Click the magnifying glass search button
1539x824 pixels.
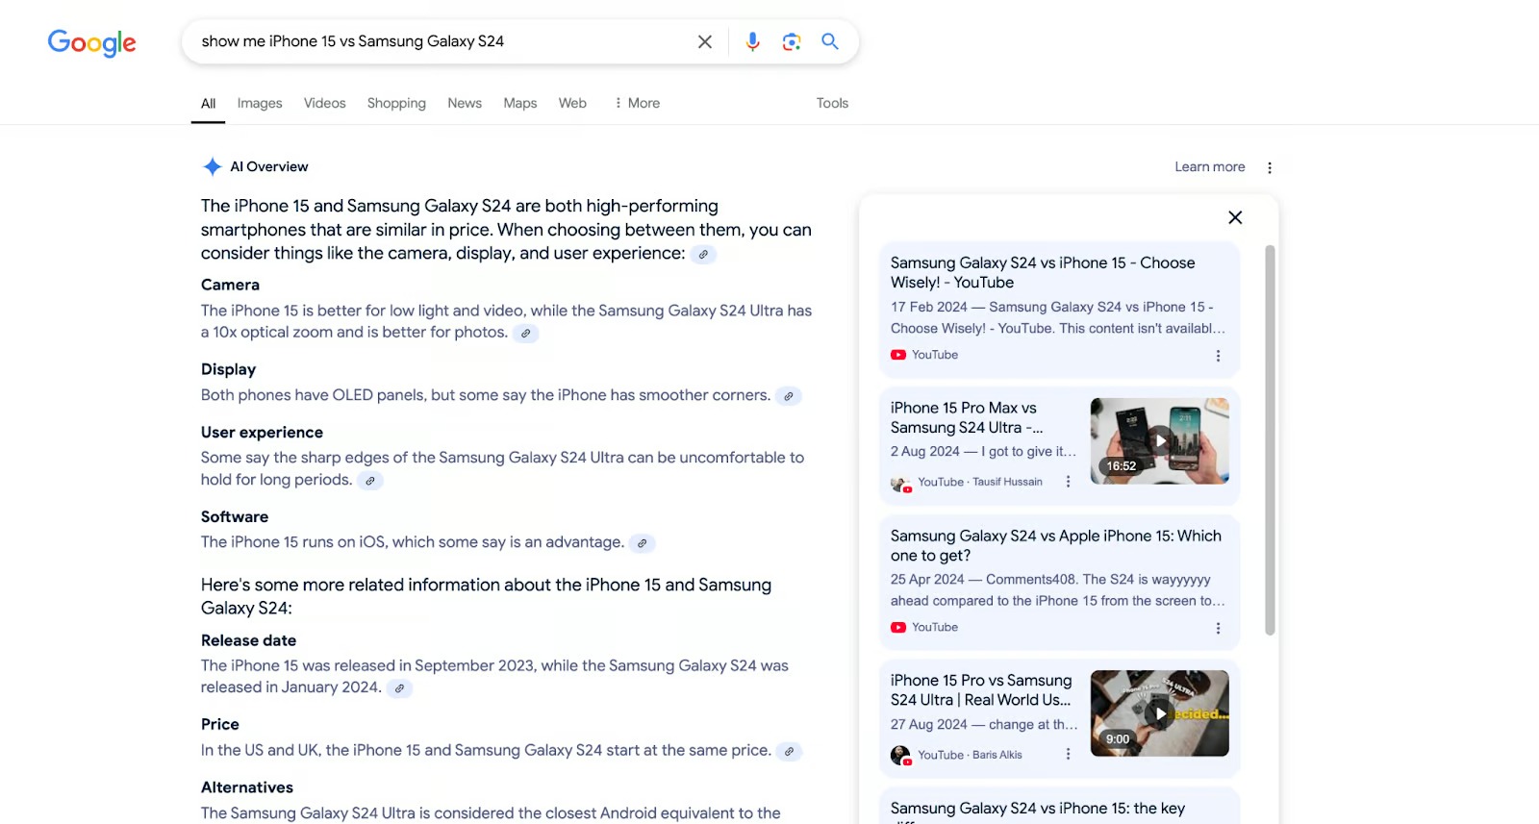[x=829, y=41]
